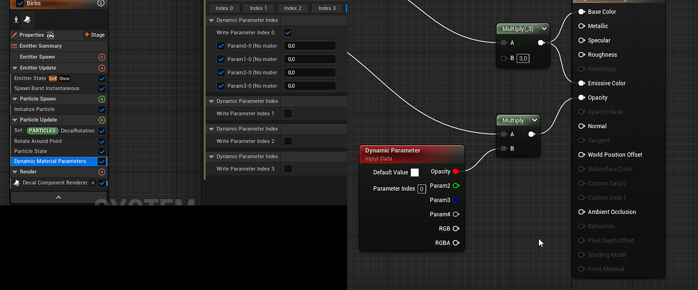The width and height of the screenshot is (698, 290).
Task: Enable Write Parameter Index 2
Action: click(x=288, y=141)
